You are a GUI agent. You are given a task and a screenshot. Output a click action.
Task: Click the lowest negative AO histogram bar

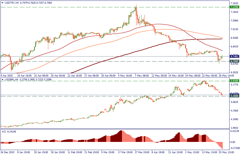222,145
